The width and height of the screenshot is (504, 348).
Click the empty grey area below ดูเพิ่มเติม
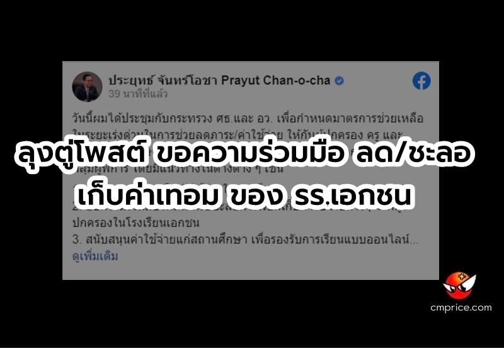(251, 271)
